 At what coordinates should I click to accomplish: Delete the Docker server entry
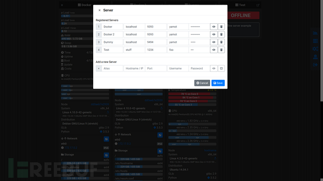coord(221,27)
